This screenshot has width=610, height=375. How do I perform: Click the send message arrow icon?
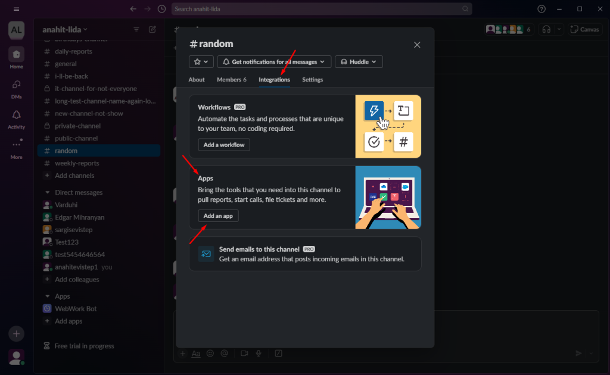click(x=578, y=353)
